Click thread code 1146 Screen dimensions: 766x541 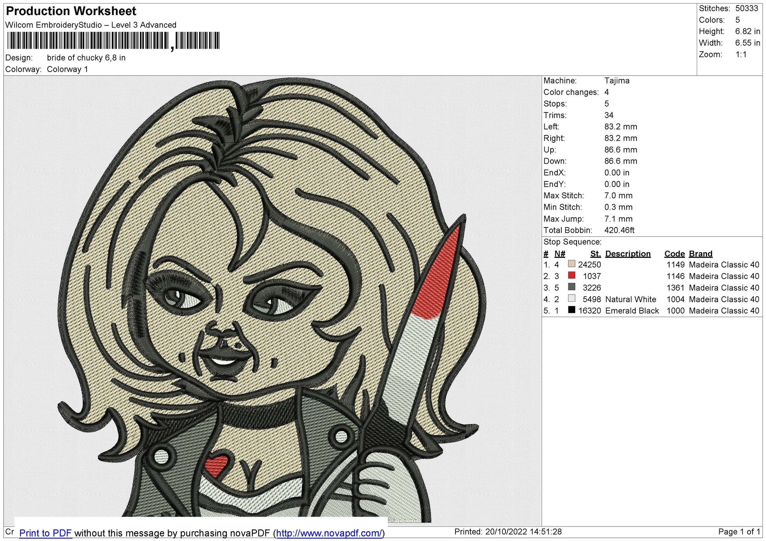pyautogui.click(x=675, y=276)
